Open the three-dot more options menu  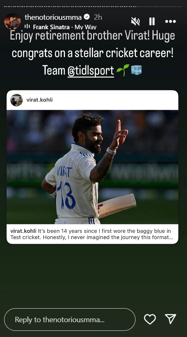point(171,21)
